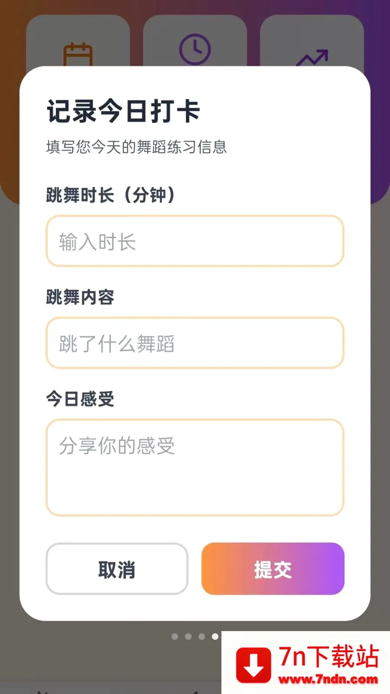Select the second page indicator dot
390x694 pixels.
coord(188,636)
